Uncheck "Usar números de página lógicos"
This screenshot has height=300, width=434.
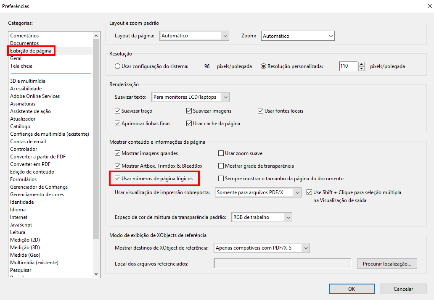click(x=117, y=179)
